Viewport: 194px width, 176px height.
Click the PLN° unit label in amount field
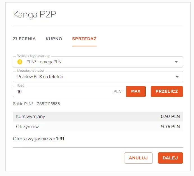point(118,92)
